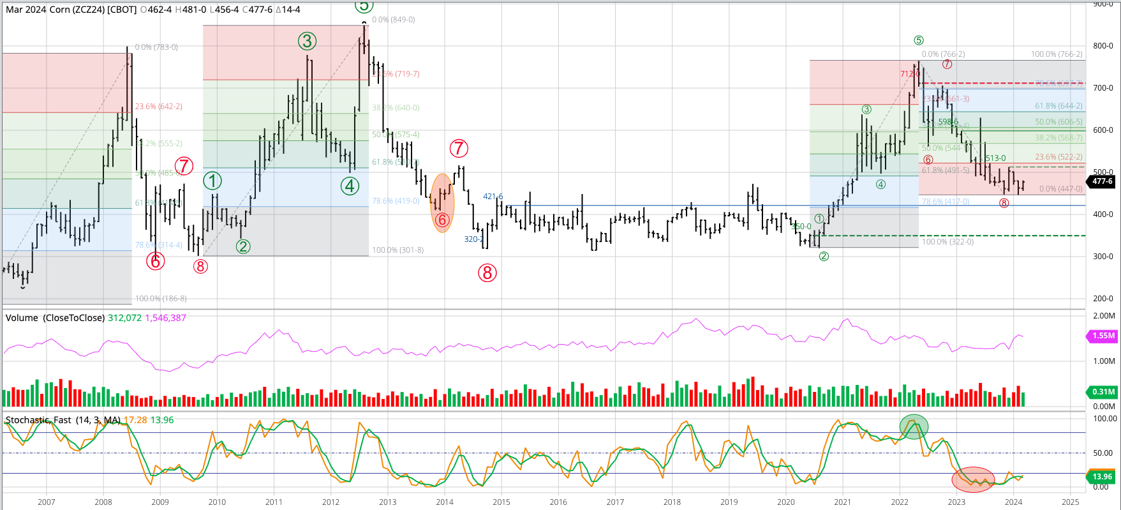Click the 477-6 current price tag
This screenshot has width=1121, height=510.
1102,181
